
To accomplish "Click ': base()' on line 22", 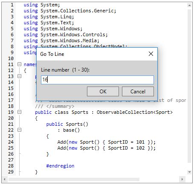I will coord(69,130).
